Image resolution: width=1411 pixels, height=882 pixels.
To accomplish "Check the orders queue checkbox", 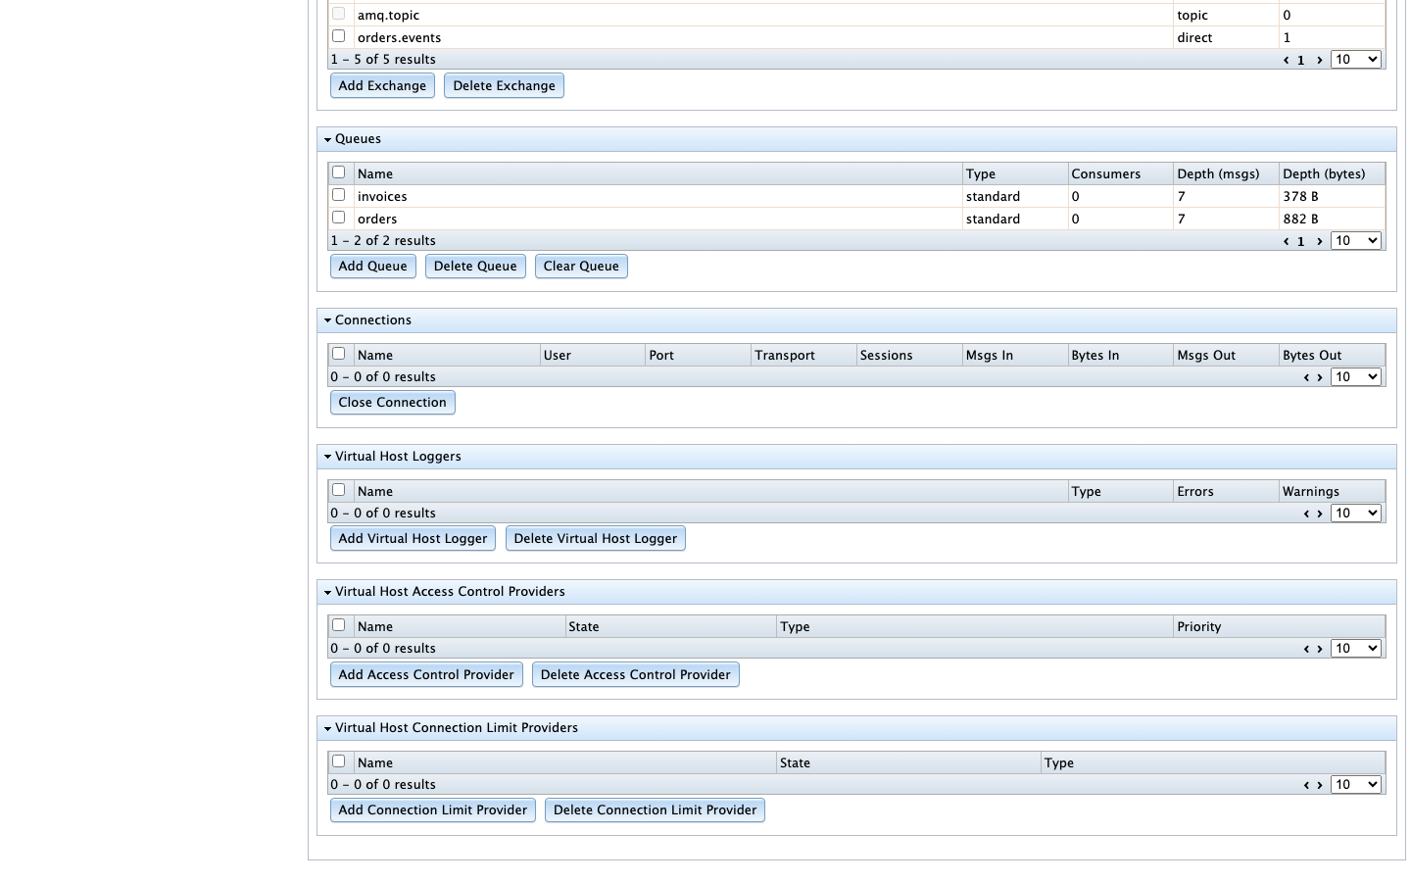I will pyautogui.click(x=338, y=218).
